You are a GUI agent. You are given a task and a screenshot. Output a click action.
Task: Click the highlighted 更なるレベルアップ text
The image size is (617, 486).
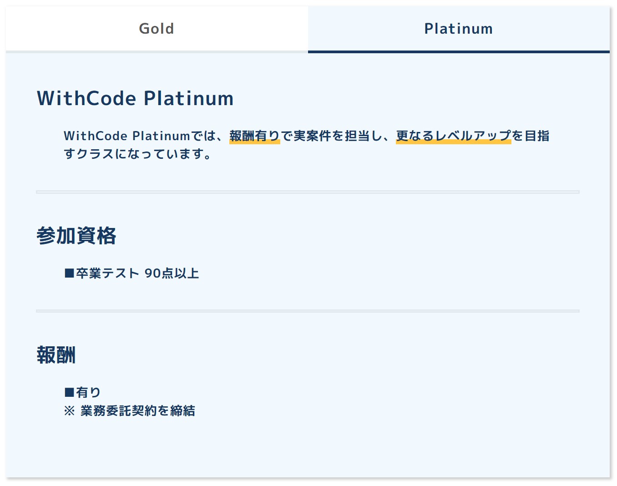[x=453, y=135]
